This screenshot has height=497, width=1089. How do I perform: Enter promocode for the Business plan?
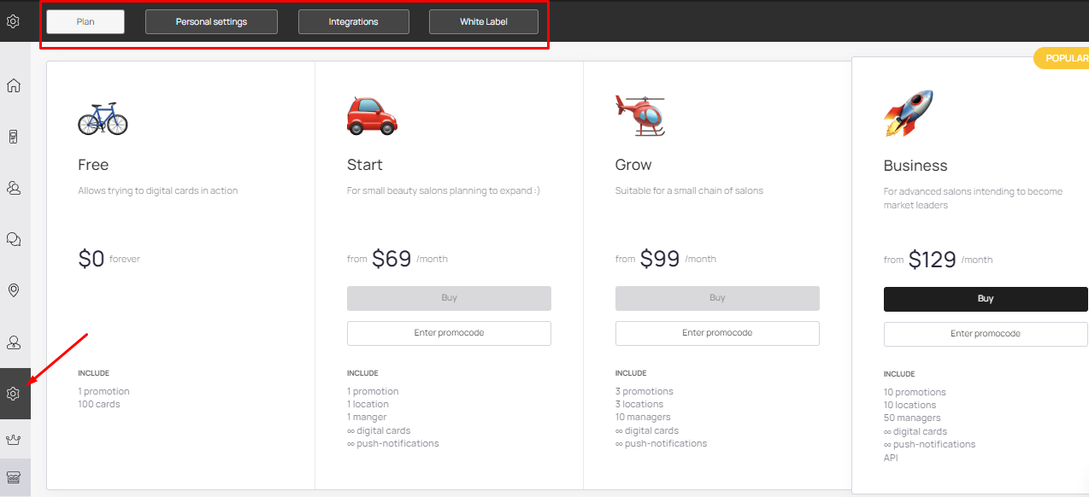985,334
